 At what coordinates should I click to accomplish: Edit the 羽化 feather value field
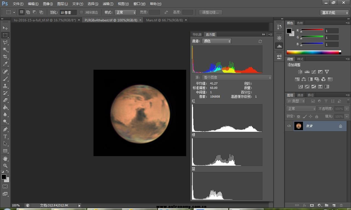pyautogui.click(x=68, y=13)
